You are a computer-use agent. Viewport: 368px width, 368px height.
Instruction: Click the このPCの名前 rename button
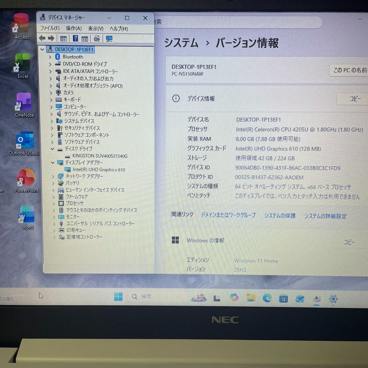point(349,70)
